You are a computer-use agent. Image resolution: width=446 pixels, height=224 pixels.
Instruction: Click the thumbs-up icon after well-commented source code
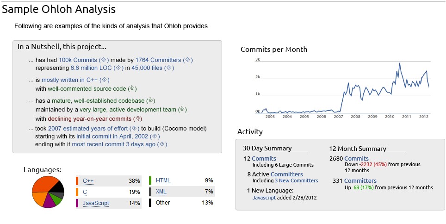point(132,88)
